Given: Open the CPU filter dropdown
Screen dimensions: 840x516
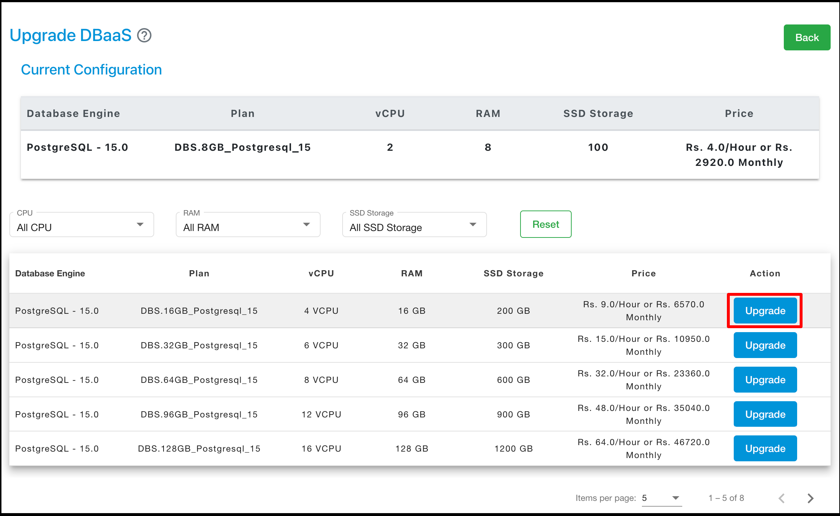Looking at the screenshot, I should 82,225.
